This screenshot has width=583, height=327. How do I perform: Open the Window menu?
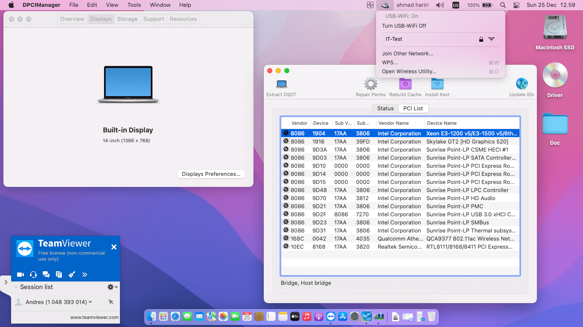[x=160, y=5]
